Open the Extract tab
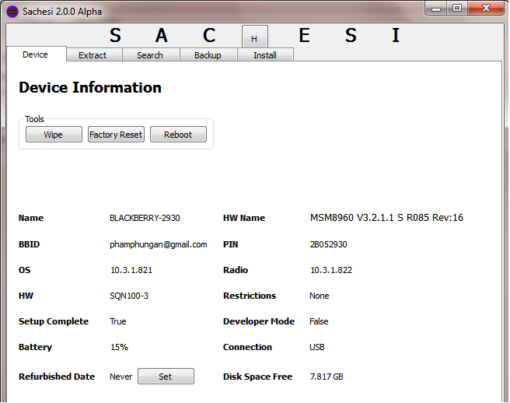The width and height of the screenshot is (510, 403). [93, 55]
